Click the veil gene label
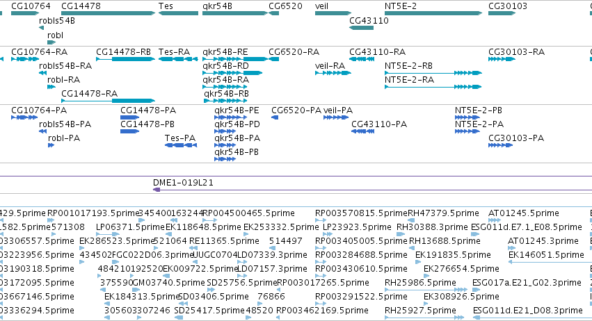592x321 pixels. click(321, 6)
